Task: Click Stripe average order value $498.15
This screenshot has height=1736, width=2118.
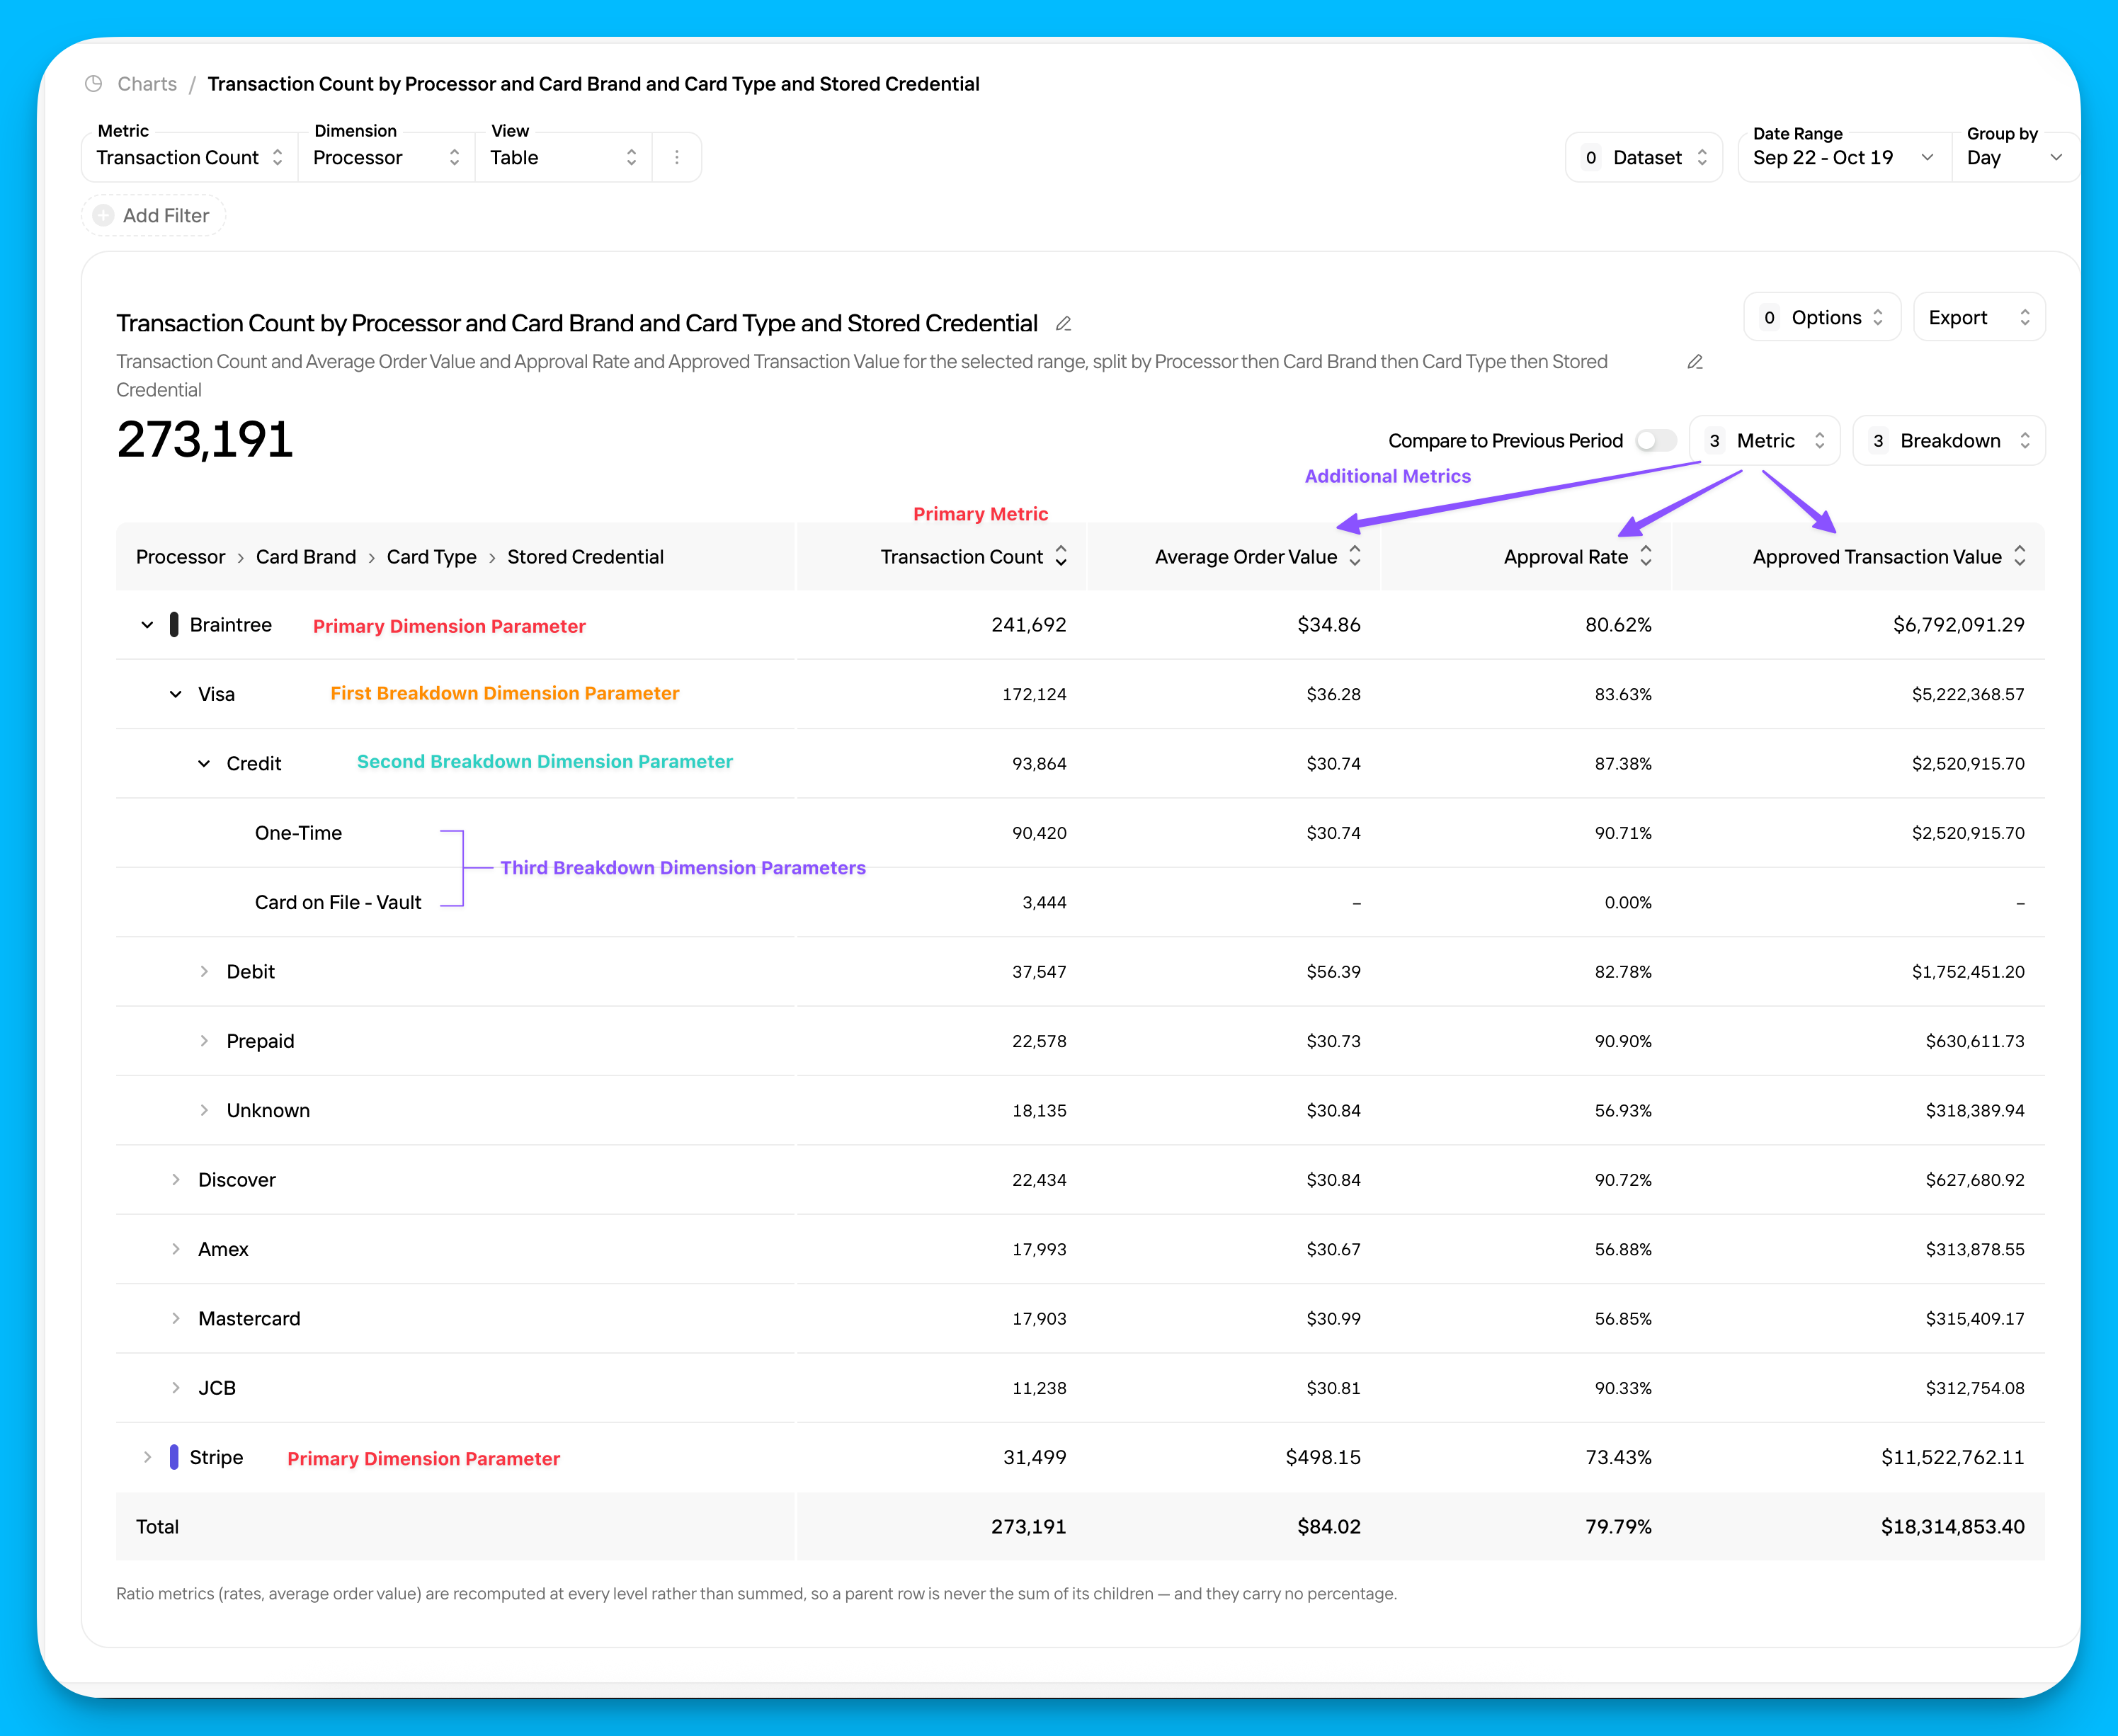Action: (x=1322, y=1457)
